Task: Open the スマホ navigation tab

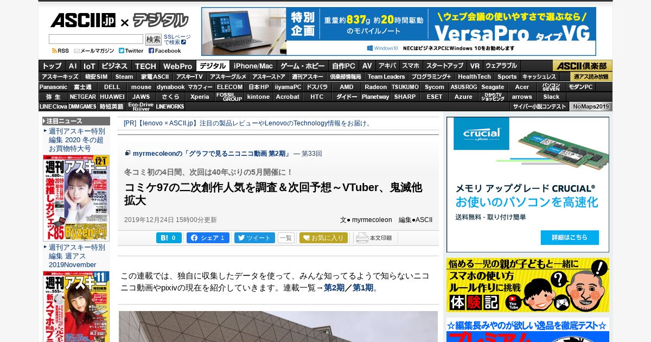Action: (x=411, y=66)
